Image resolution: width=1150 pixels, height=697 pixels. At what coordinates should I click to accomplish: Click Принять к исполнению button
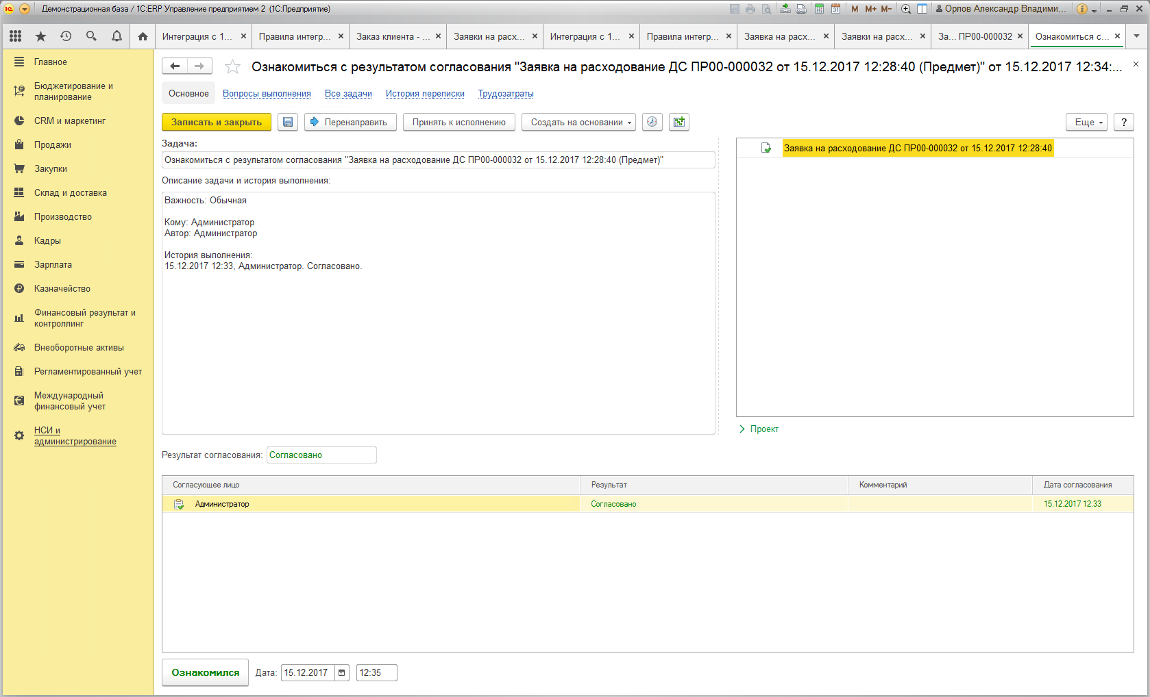tap(458, 122)
